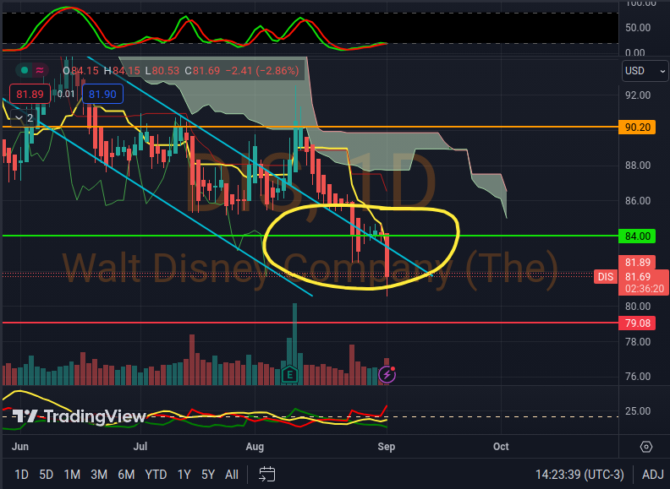This screenshot has height=489, width=670.
Task: Select the 1D time range
Action: pyautogui.click(x=21, y=475)
